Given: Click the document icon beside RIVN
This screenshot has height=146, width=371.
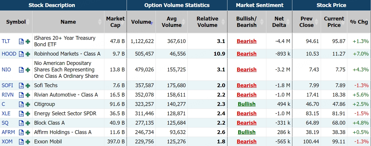Looking at the screenshot, I should click(x=21, y=95).
